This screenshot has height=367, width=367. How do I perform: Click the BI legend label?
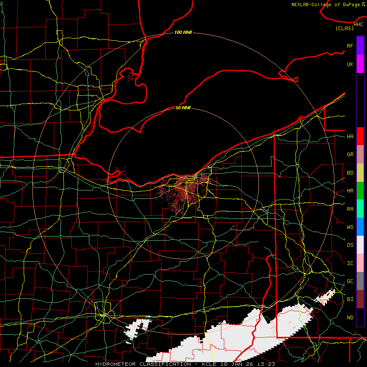350,299
